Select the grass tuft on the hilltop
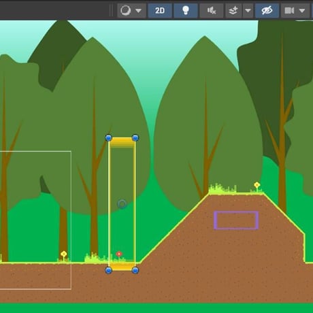The height and width of the screenshot is (313, 313). coord(223,188)
